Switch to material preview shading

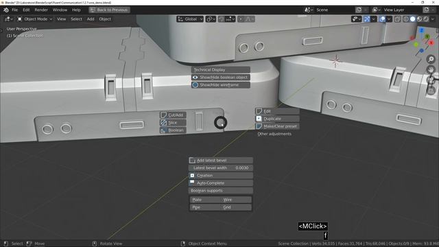(419, 19)
